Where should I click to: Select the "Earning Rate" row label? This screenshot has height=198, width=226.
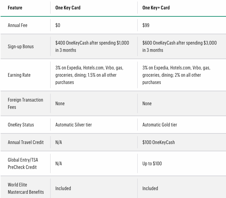[x=19, y=75]
